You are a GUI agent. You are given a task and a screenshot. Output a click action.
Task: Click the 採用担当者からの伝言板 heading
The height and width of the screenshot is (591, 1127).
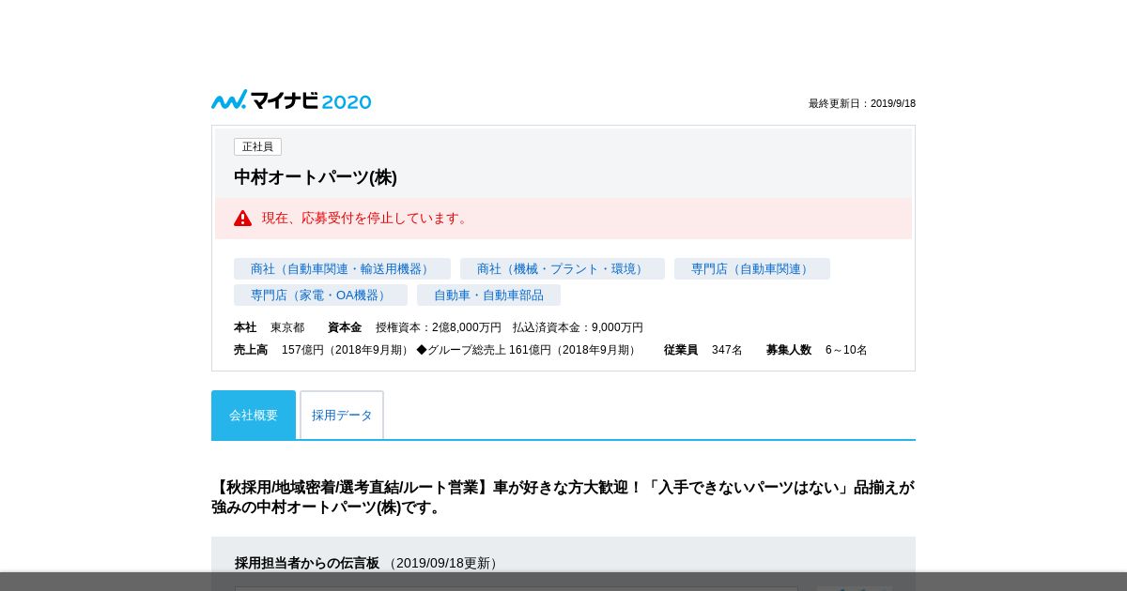(x=307, y=563)
